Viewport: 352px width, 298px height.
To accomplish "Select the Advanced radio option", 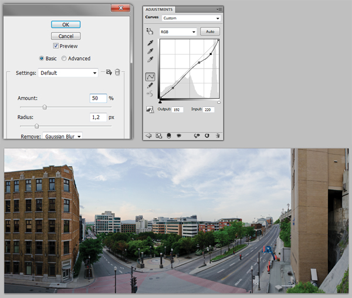I will (x=64, y=59).
